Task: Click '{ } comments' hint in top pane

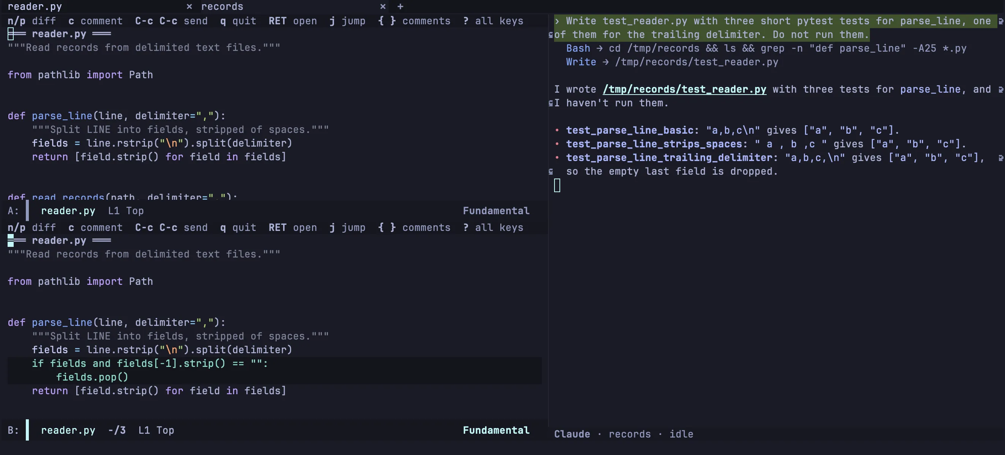Action: click(414, 21)
